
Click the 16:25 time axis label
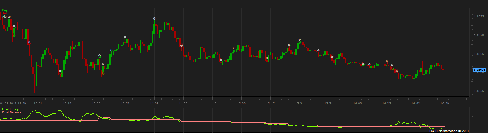[386, 103]
